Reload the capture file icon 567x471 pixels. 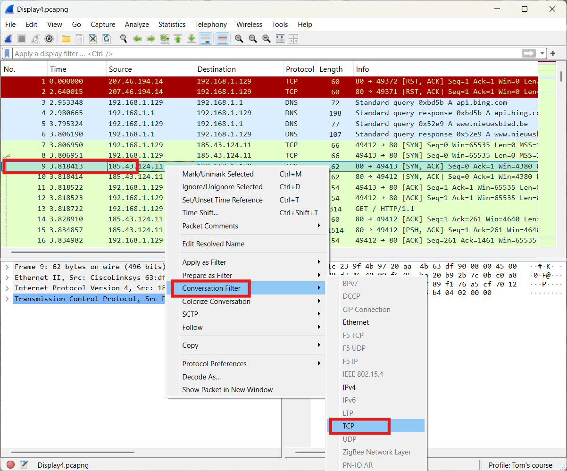pos(107,39)
